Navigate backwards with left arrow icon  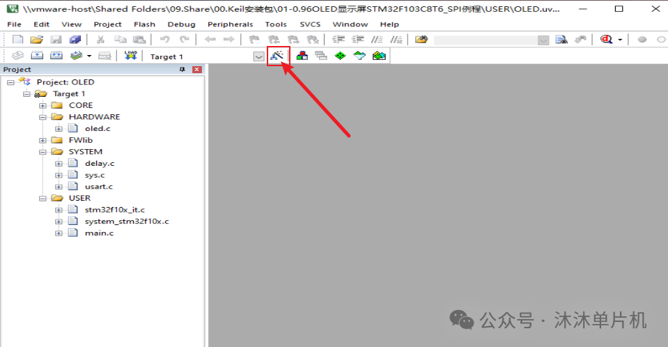point(210,40)
